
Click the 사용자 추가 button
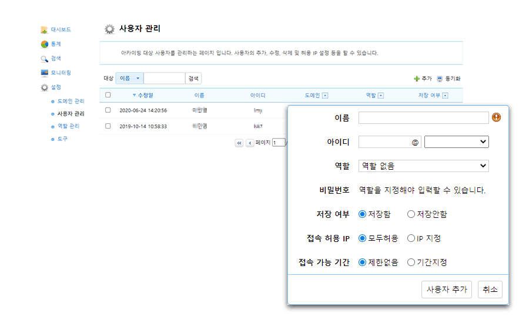pos(447,290)
